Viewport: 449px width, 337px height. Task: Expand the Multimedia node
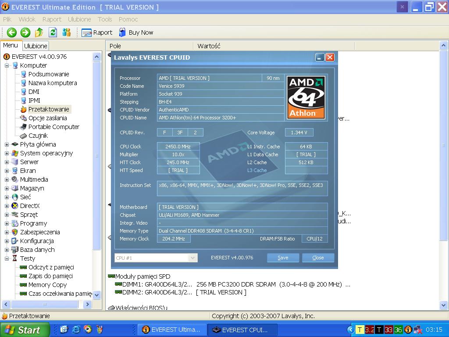tap(7, 179)
